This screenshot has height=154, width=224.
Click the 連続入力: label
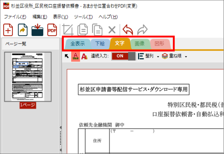[100, 56]
